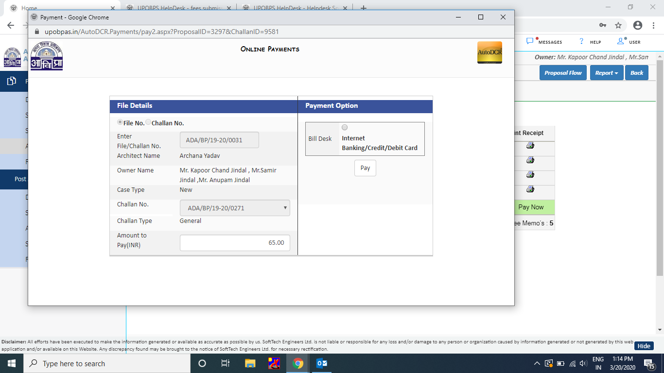Click the authority logo in payment header
The height and width of the screenshot is (373, 664).
(47, 56)
